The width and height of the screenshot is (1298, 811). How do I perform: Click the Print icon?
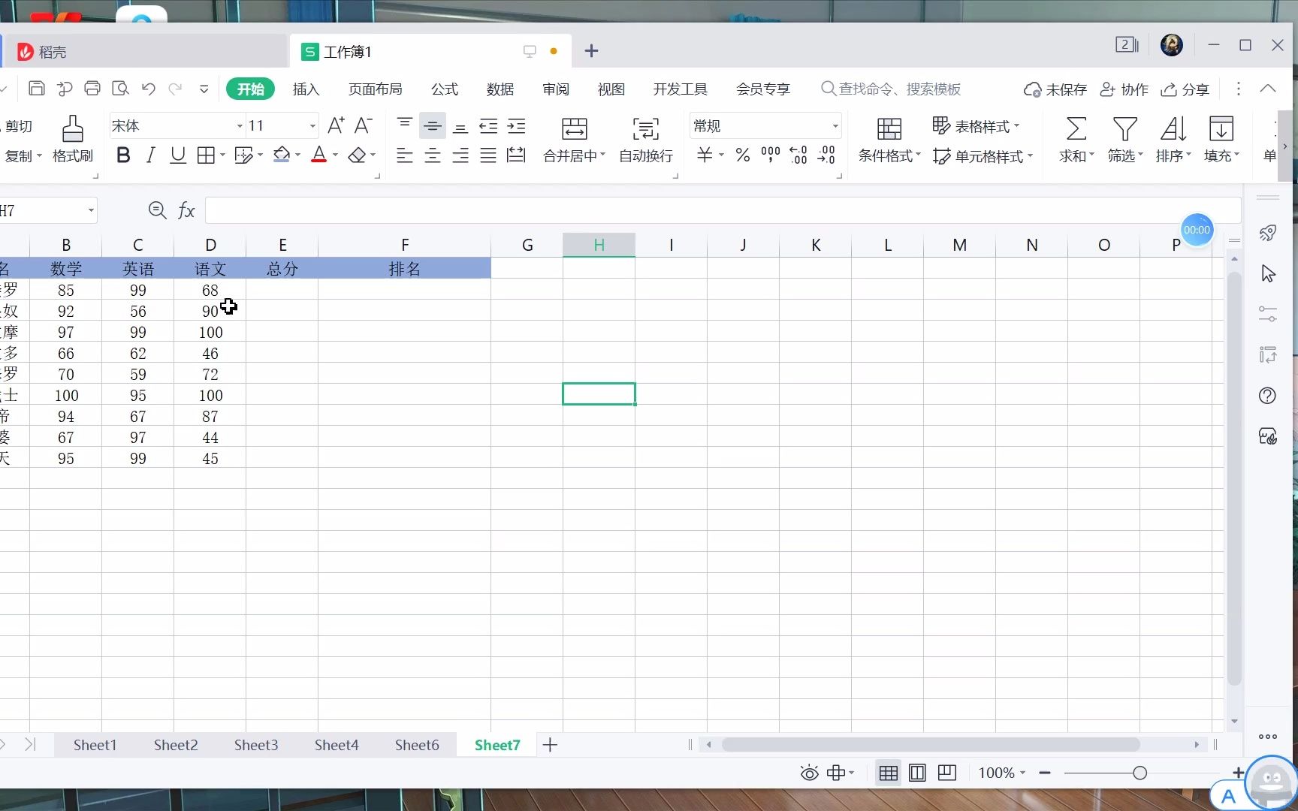click(92, 89)
